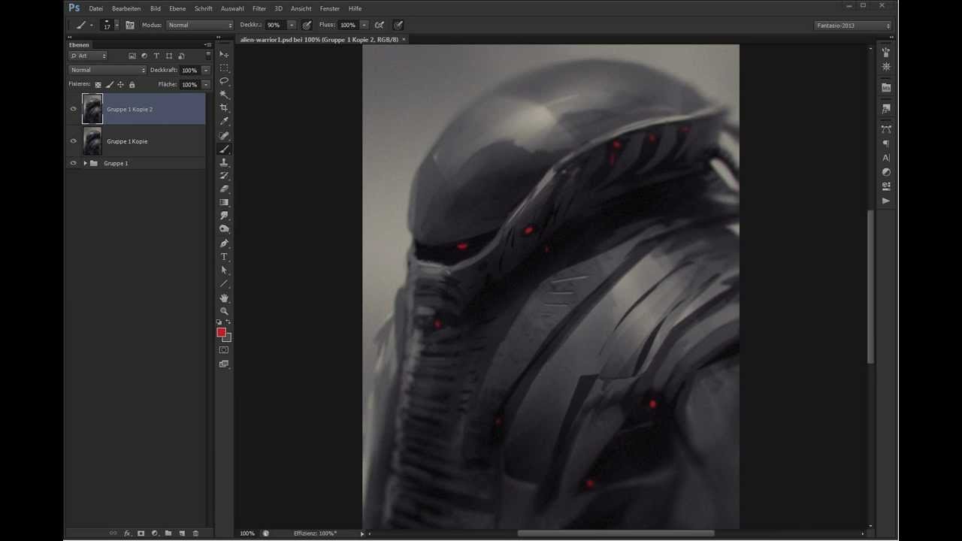Select the Rectangular Marquee tool

(224, 68)
